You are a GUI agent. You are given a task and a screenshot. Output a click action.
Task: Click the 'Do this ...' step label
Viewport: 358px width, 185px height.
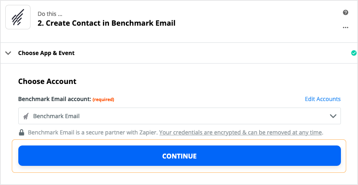50,14
